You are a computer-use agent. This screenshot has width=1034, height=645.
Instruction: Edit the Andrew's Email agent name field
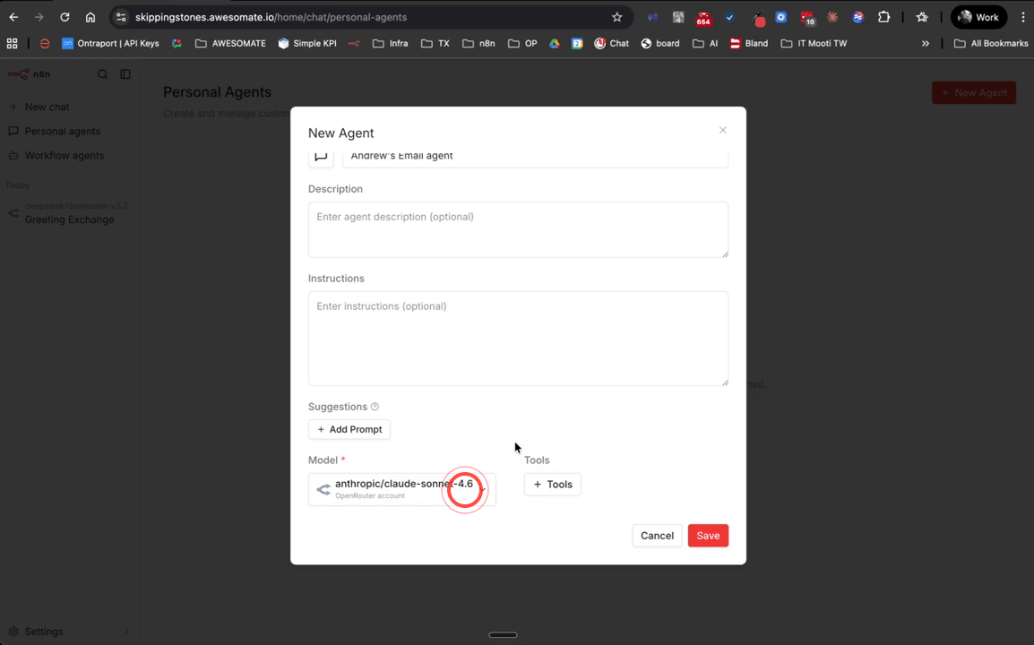pos(535,157)
